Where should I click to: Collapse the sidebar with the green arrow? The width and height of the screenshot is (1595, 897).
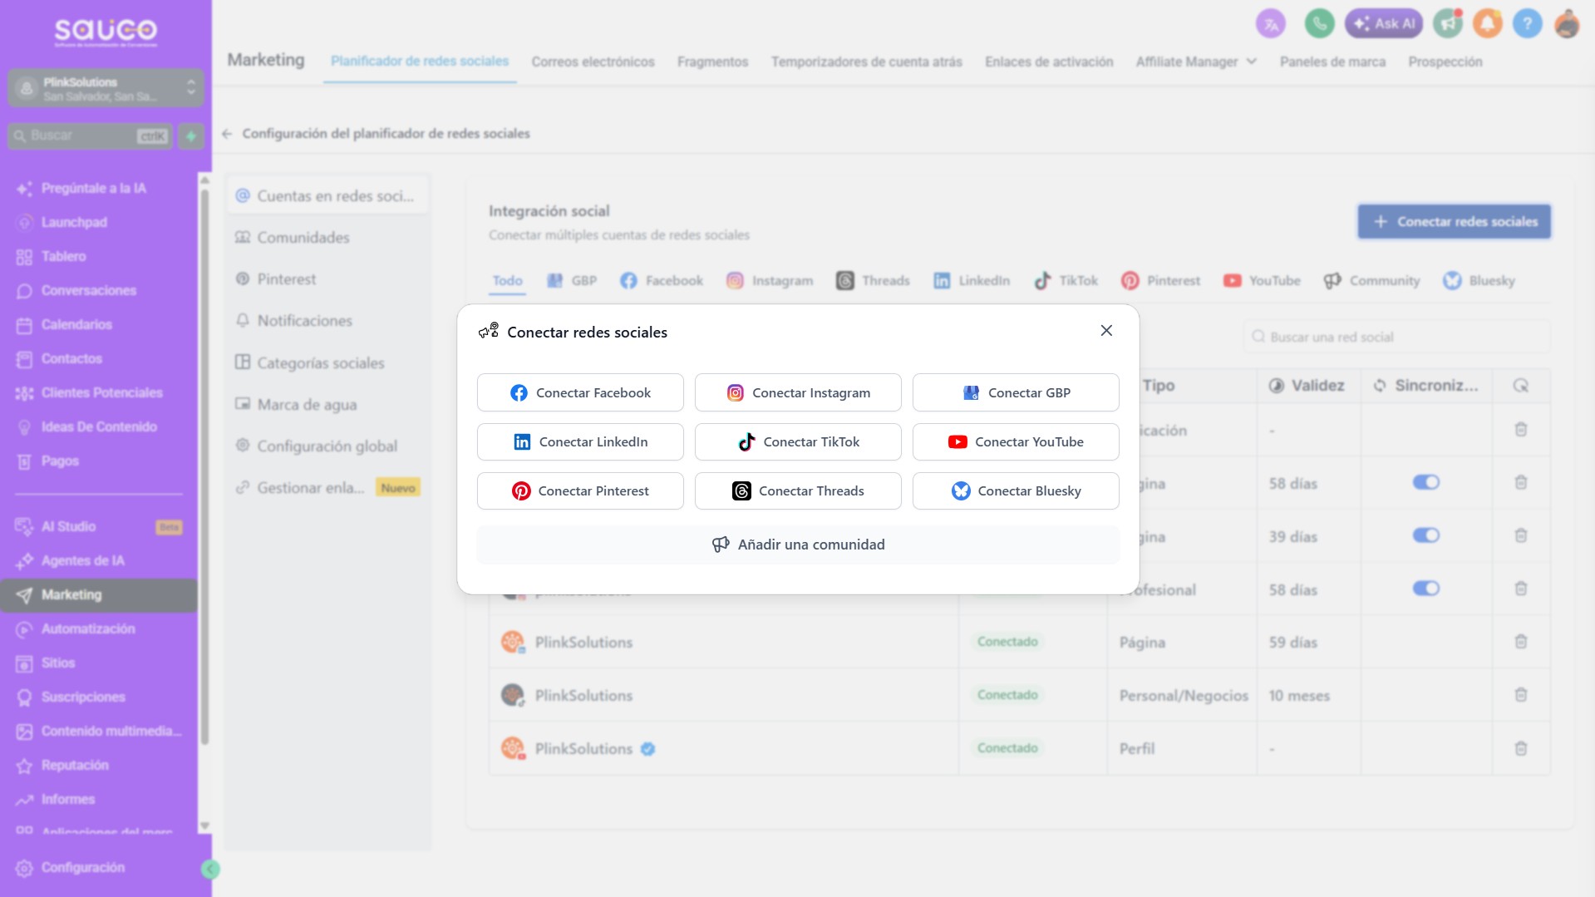coord(210,870)
